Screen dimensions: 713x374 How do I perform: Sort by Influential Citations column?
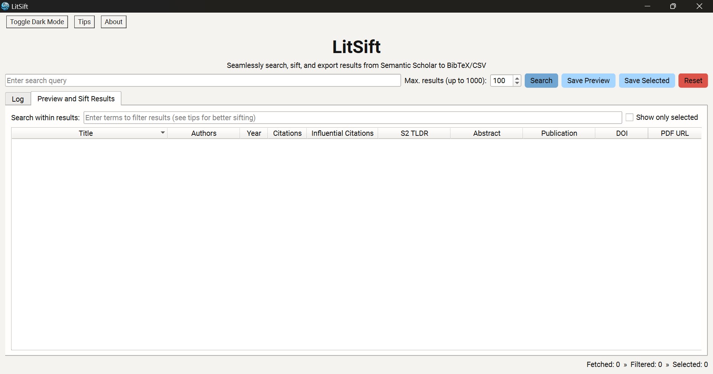[342, 133]
